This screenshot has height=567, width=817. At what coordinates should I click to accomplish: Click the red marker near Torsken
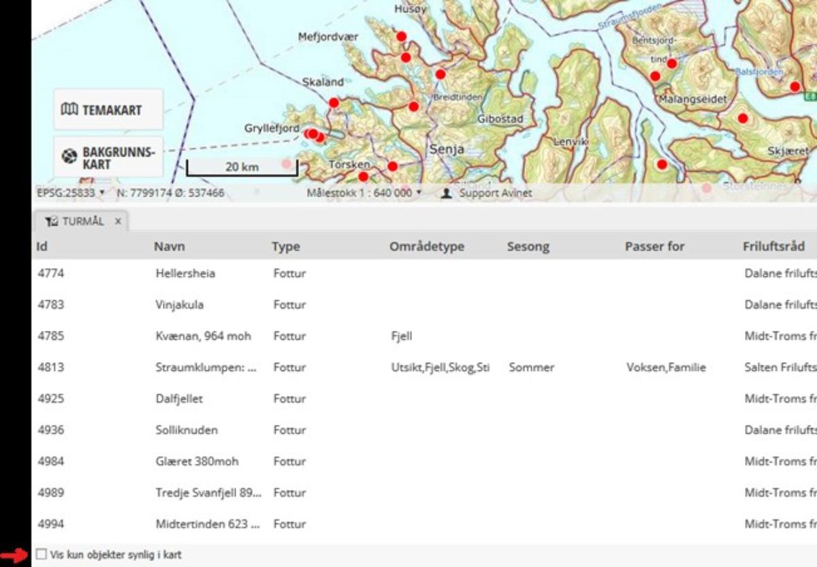[x=364, y=177]
